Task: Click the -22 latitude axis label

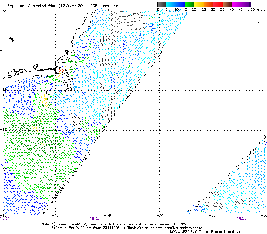Action: [x=3, y=50]
